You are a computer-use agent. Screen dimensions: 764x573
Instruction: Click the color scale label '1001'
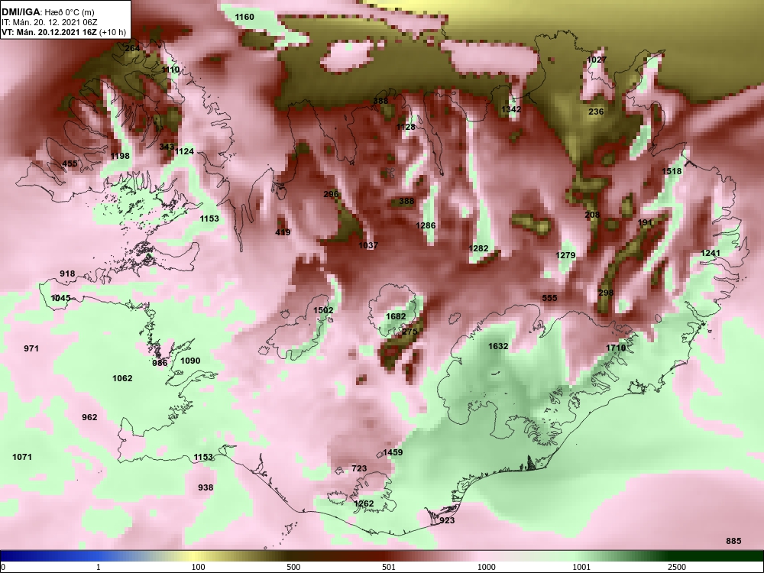point(581,567)
